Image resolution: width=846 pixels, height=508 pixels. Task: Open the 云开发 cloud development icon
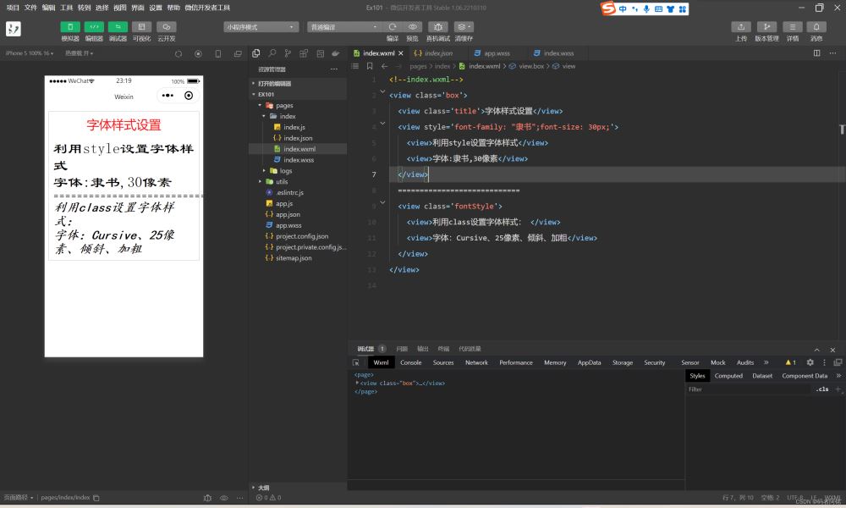click(x=166, y=27)
